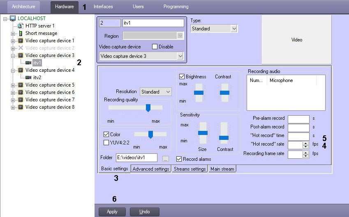Viewport: 349px width, 217px height.
Task: Click the Video capture device 6 chip icon
Action: click(x=21, y=92)
